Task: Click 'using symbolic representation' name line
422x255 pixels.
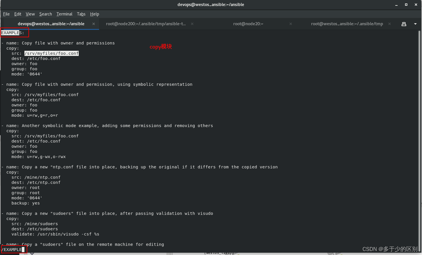Action: 97,84
